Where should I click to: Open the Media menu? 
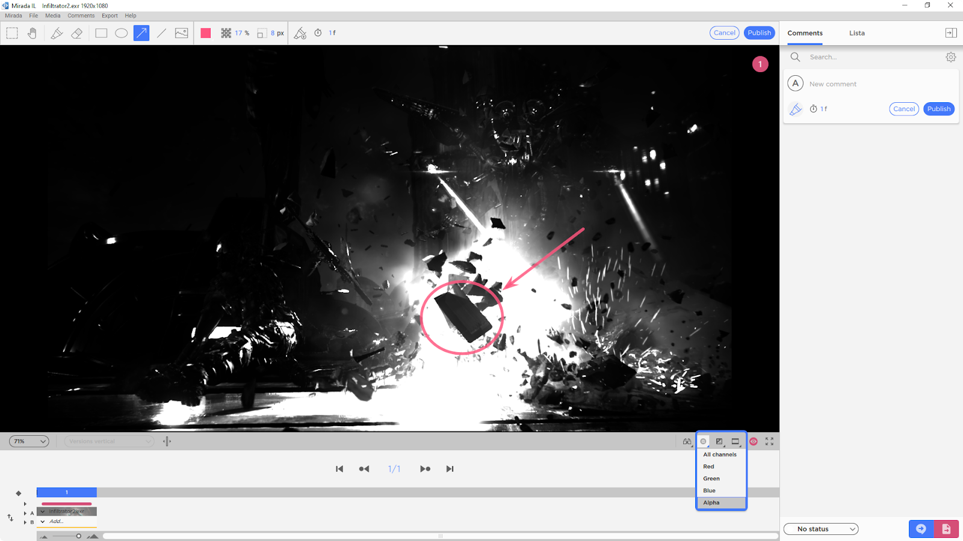53,16
